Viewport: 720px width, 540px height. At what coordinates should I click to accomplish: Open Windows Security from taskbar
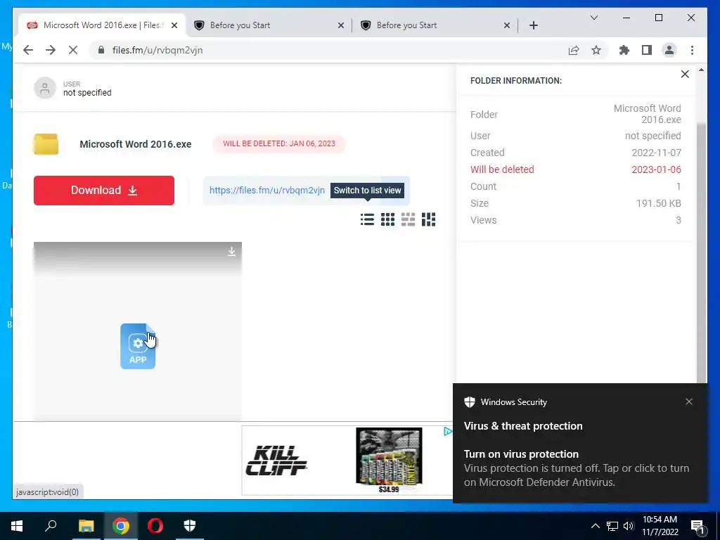click(190, 526)
